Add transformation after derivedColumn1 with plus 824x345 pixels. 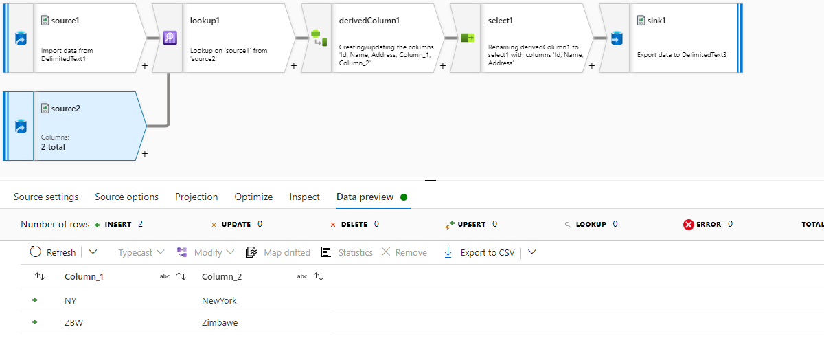(x=442, y=66)
